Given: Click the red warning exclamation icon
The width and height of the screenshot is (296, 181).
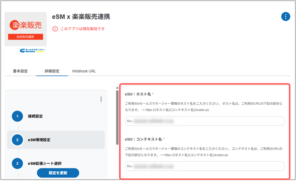Looking at the screenshot, I should (x=55, y=29).
